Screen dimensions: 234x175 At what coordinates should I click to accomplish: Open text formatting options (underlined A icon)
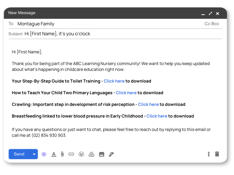pyautogui.click(x=54, y=154)
